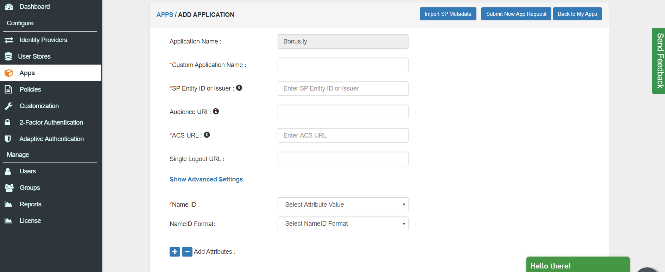Click the Dashboard palette icon
This screenshot has width=665, height=272.
tap(9, 7)
